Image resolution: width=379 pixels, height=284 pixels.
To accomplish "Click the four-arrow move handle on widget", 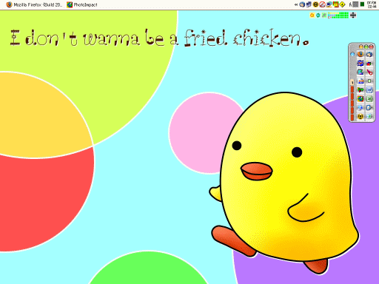I will click(353, 16).
